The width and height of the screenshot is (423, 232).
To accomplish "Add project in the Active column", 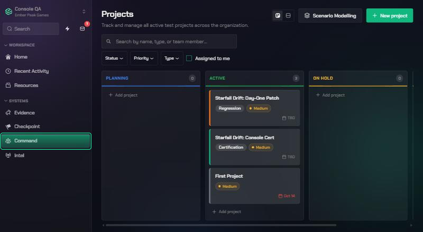I will pyautogui.click(x=227, y=212).
